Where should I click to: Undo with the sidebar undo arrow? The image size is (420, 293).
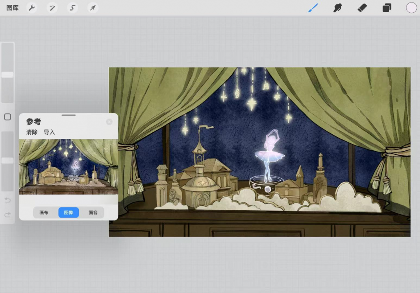7,200
